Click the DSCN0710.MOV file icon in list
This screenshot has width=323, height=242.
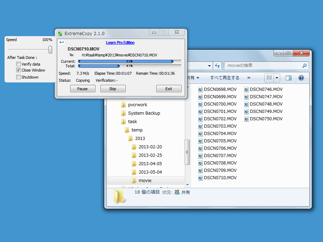point(200,178)
